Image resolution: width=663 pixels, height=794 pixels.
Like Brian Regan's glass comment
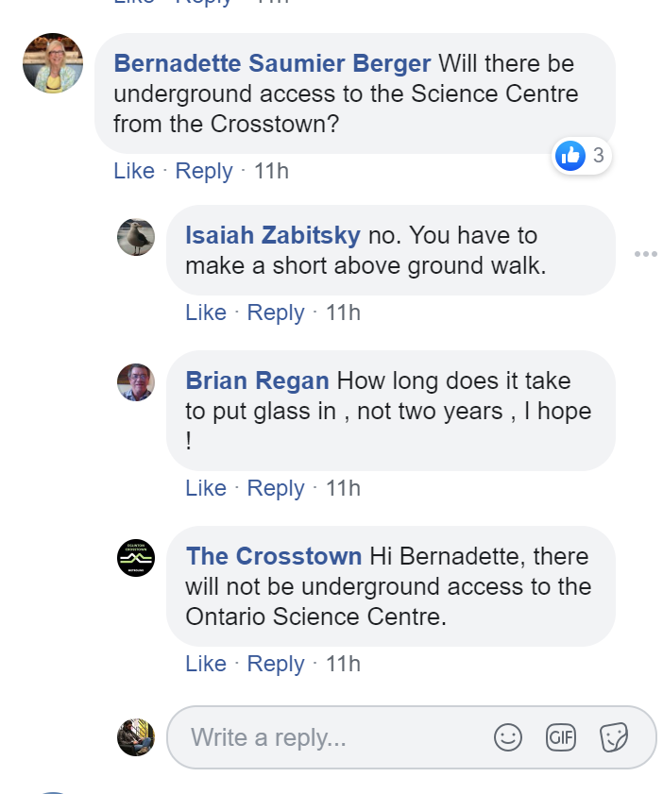point(206,488)
